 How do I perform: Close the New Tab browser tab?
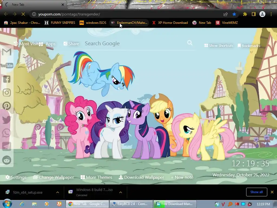(63, 5)
